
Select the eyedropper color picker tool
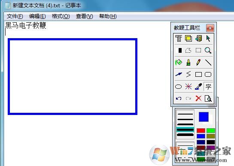[x=198, y=87]
